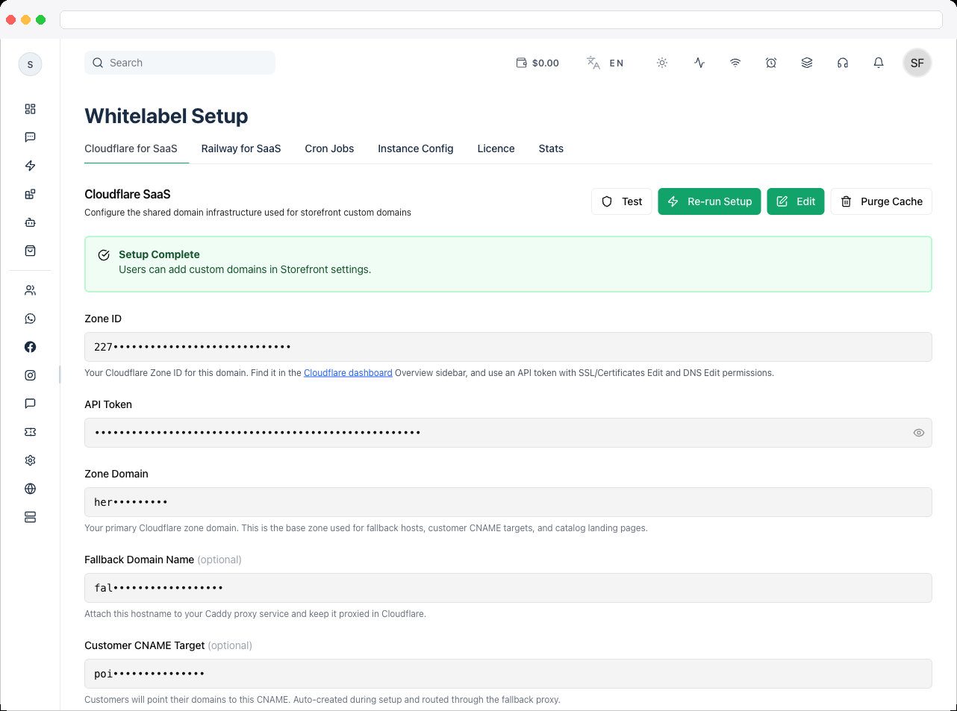Click the Zone Domain field
This screenshot has width=957, height=711.
pyautogui.click(x=508, y=502)
